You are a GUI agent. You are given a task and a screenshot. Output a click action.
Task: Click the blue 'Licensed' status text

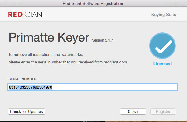pos(163,64)
